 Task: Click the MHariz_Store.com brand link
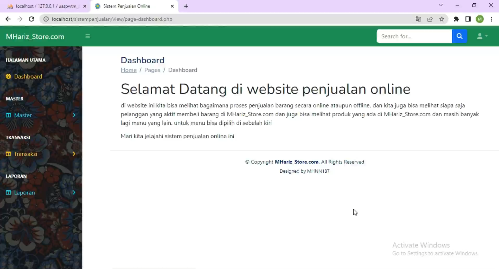35,36
